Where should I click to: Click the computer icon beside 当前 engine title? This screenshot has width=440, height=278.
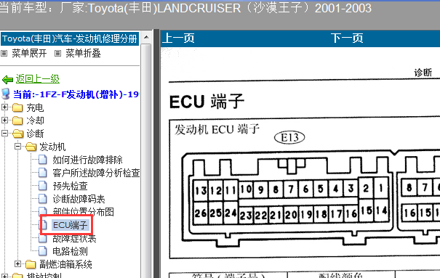click(6, 94)
